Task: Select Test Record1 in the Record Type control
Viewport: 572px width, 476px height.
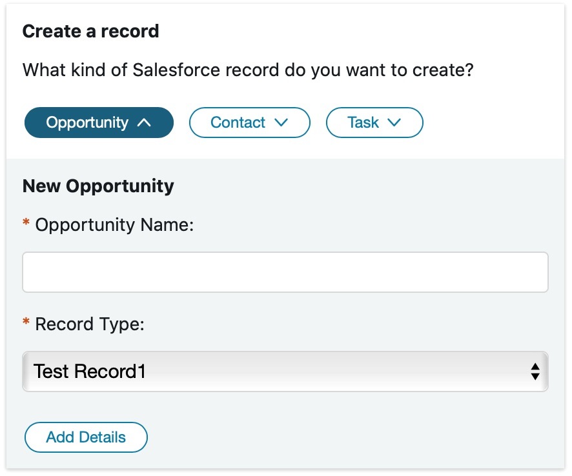Action: [285, 372]
